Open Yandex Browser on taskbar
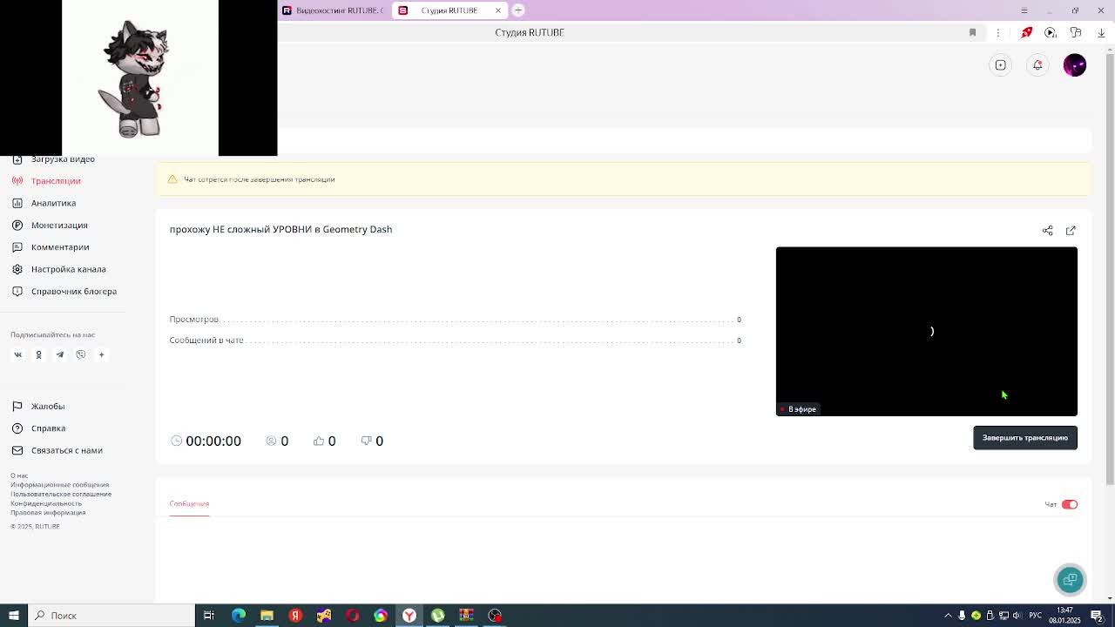Viewport: 1115px width, 627px height. coord(409,616)
